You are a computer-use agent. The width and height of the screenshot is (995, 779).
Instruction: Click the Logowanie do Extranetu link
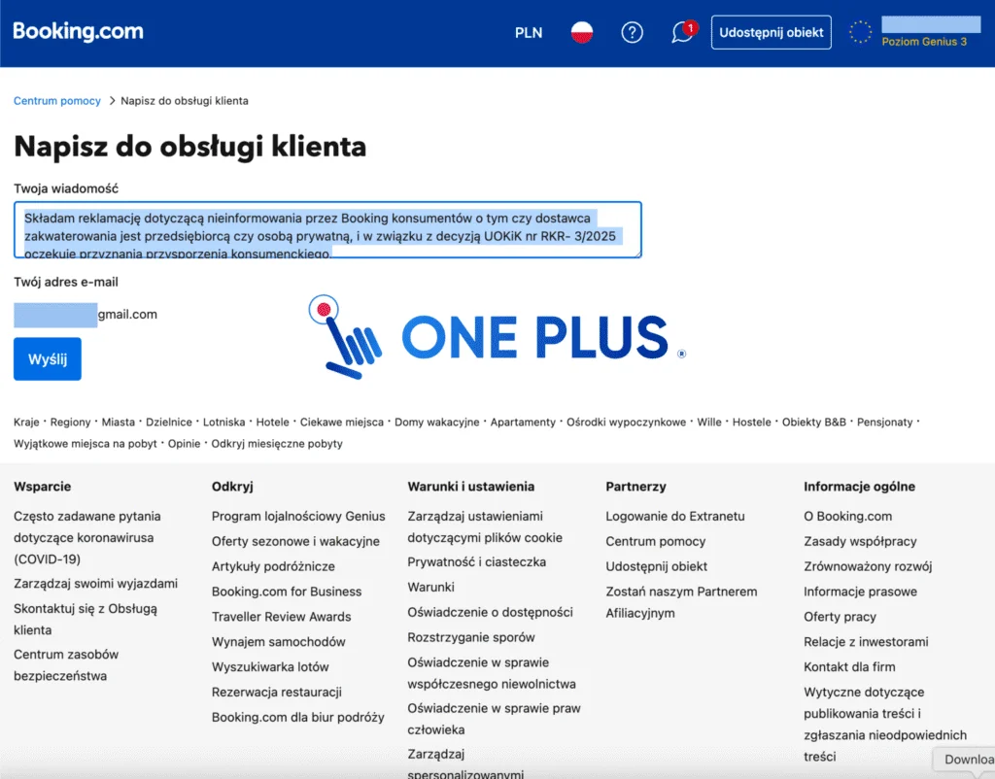(674, 516)
